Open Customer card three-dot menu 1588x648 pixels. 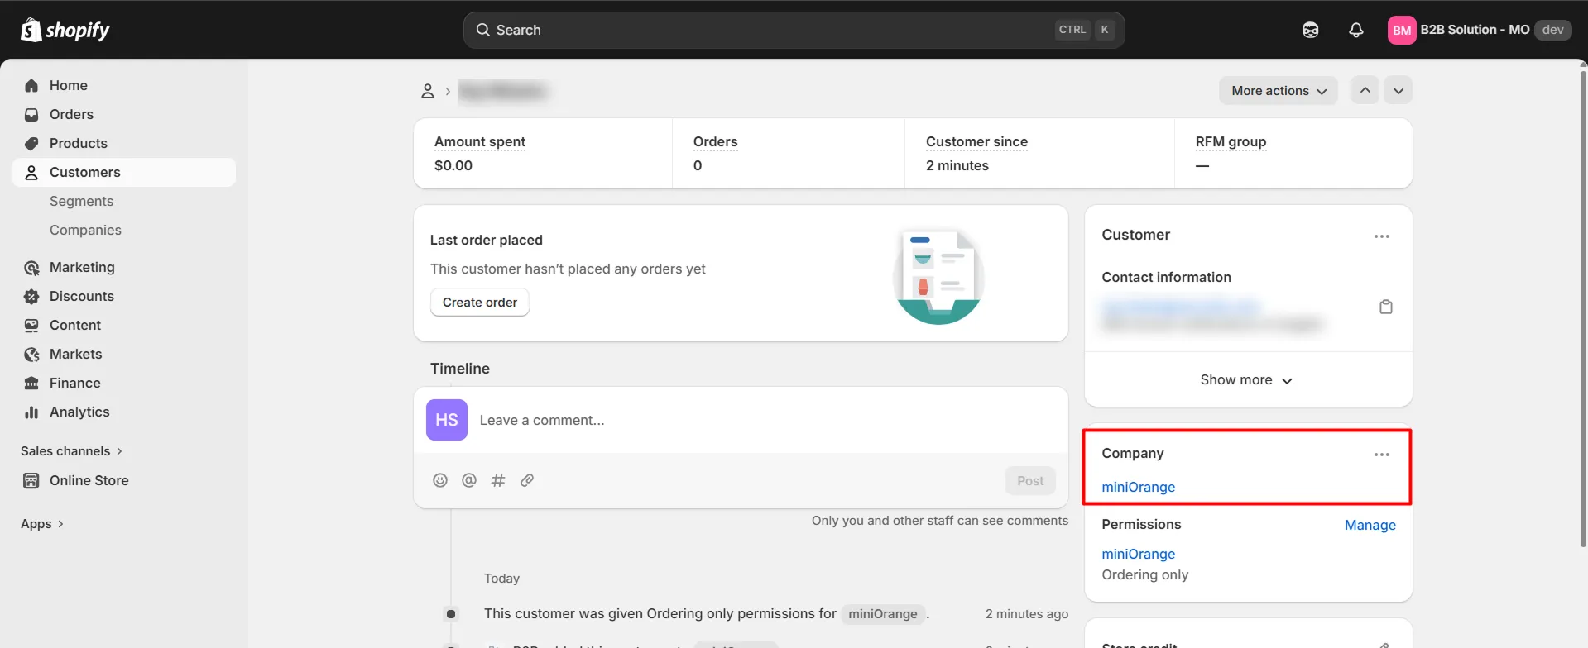point(1382,236)
